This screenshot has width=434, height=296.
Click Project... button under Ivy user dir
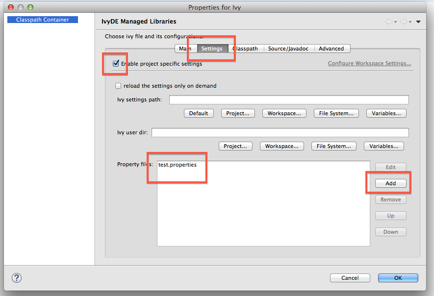pyautogui.click(x=235, y=146)
